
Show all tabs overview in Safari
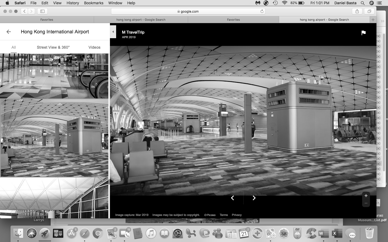369,11
